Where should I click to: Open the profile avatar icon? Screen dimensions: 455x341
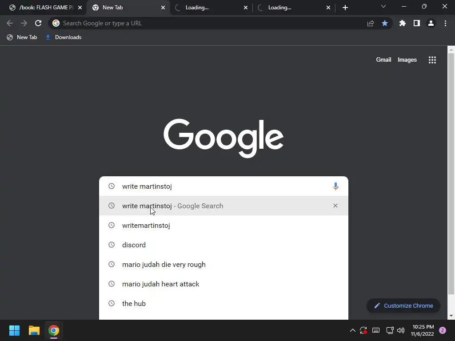(x=431, y=23)
